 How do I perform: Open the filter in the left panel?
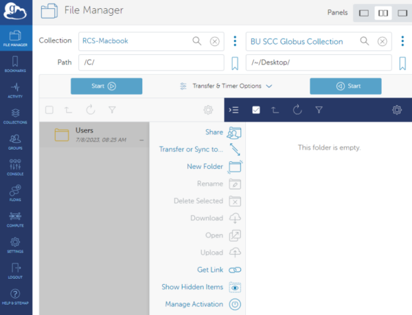click(x=112, y=110)
